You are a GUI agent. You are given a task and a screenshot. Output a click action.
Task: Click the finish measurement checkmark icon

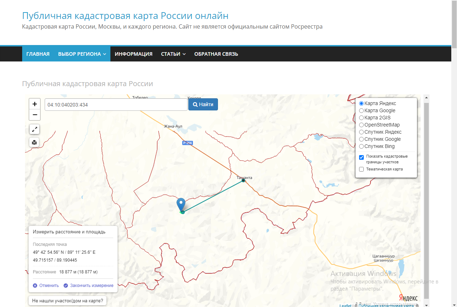pos(66,286)
